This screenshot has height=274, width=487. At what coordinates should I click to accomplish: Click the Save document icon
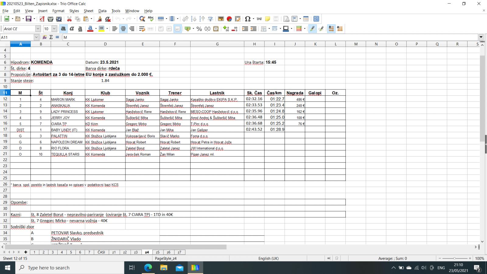pos(29,19)
